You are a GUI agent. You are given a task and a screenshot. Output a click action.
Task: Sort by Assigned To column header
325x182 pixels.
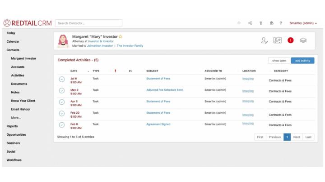tap(213, 71)
